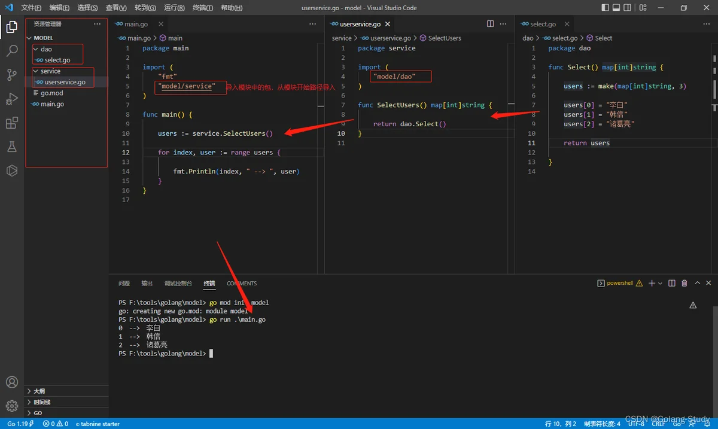Open the 编辑(E) menu
Image resolution: width=718 pixels, height=429 pixels.
pos(59,8)
